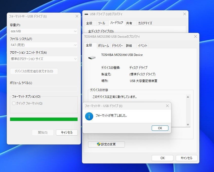Viewport: 214px width, 172px height.
Task: Enable the クイックフォーマット checkbox
Action: tap(14, 103)
